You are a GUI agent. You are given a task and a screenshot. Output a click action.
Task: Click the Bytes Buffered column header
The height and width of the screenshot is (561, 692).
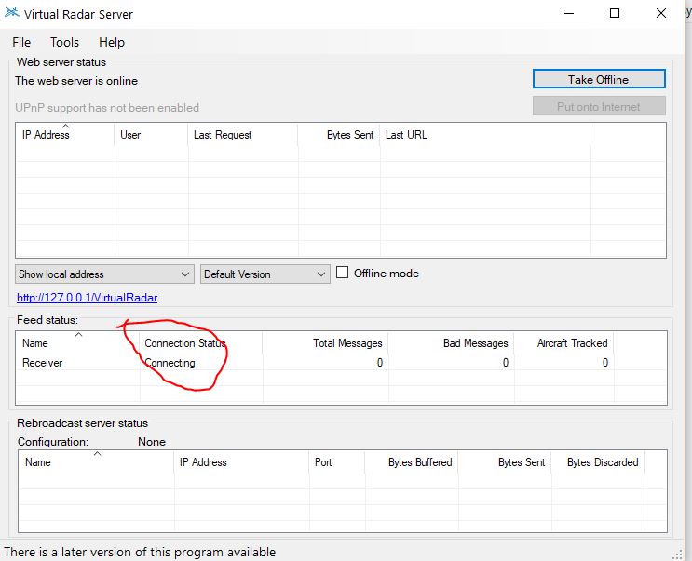click(412, 462)
